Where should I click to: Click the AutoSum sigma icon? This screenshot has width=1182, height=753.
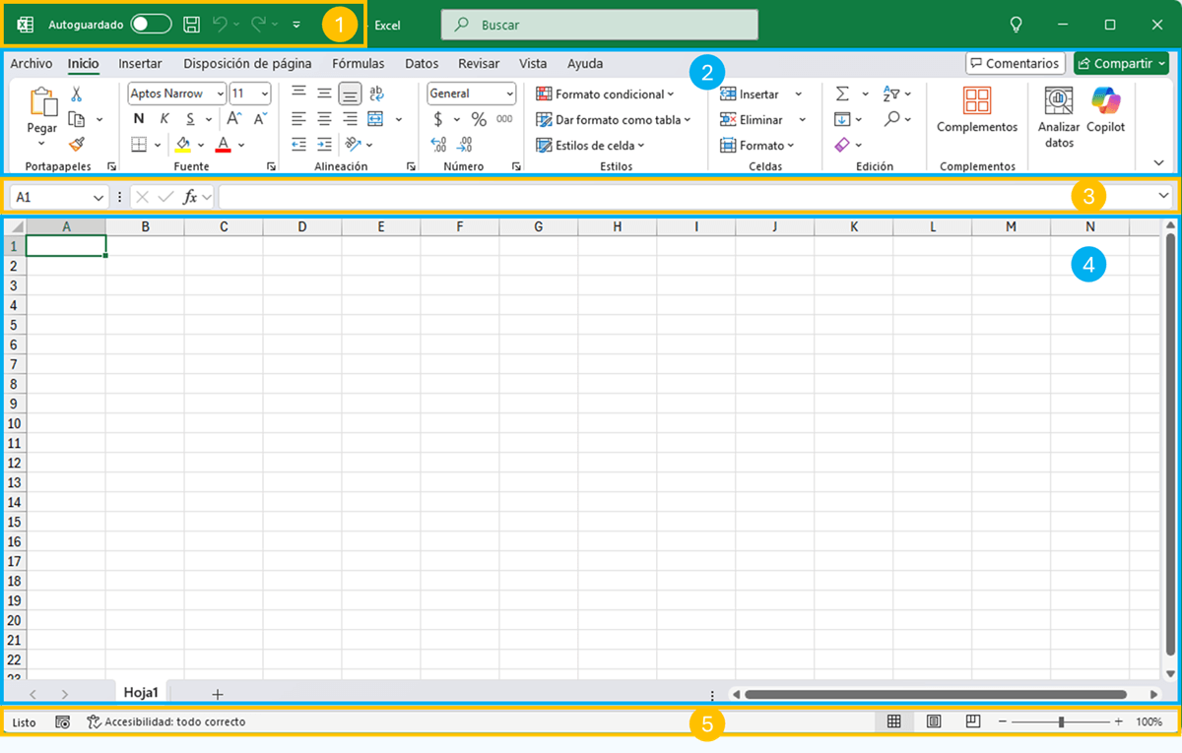pos(842,94)
